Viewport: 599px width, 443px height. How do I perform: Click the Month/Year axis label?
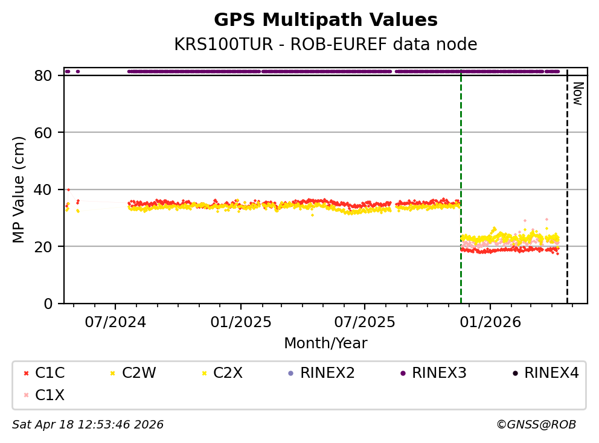pyautogui.click(x=325, y=343)
